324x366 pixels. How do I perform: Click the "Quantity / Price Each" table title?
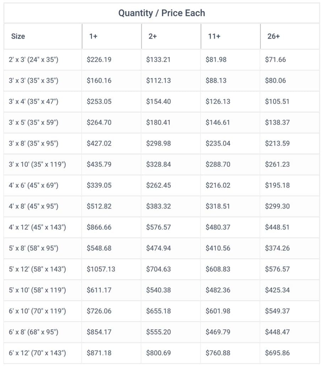pos(162,13)
